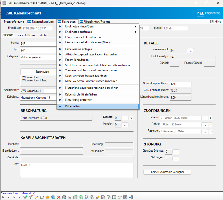Click Nutzerlänge in Meter field
The width and height of the screenshot is (223, 200).
coord(181,84)
